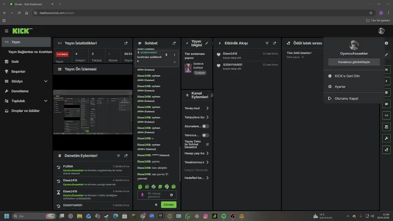
Task: Select Yayın in the sidebar
Action: 26,42
